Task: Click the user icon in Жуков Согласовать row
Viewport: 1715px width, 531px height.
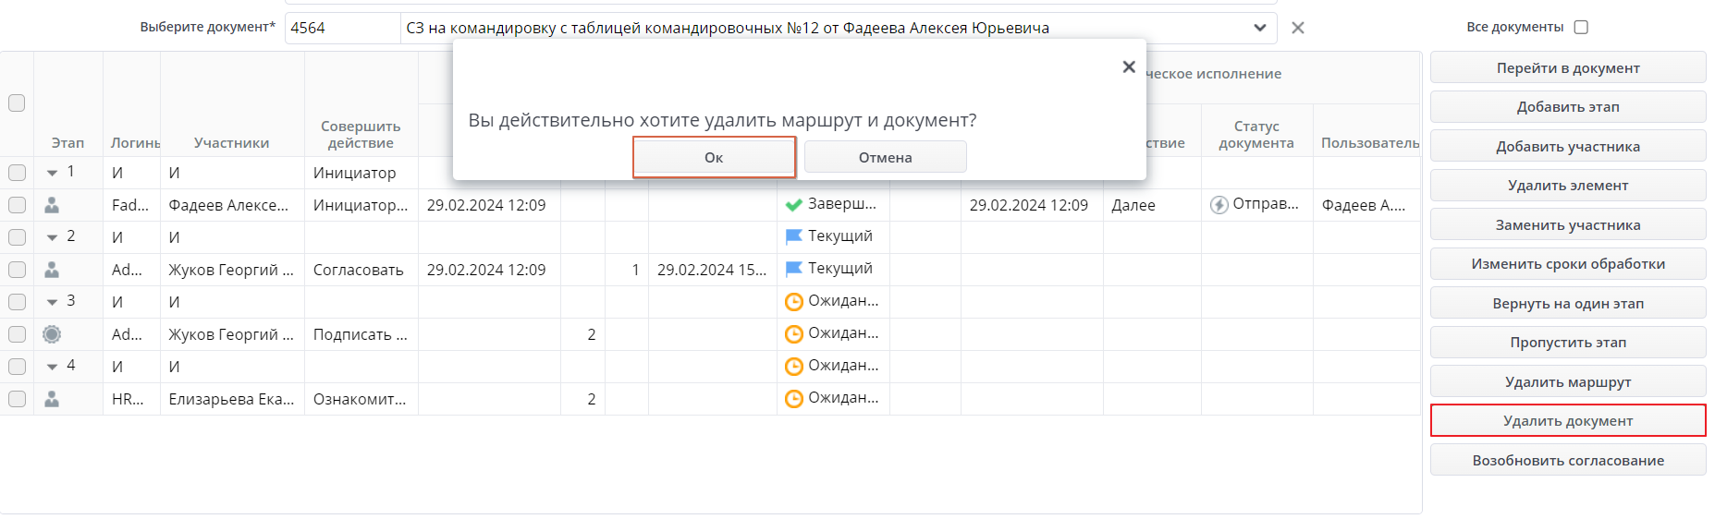Action: pyautogui.click(x=52, y=270)
